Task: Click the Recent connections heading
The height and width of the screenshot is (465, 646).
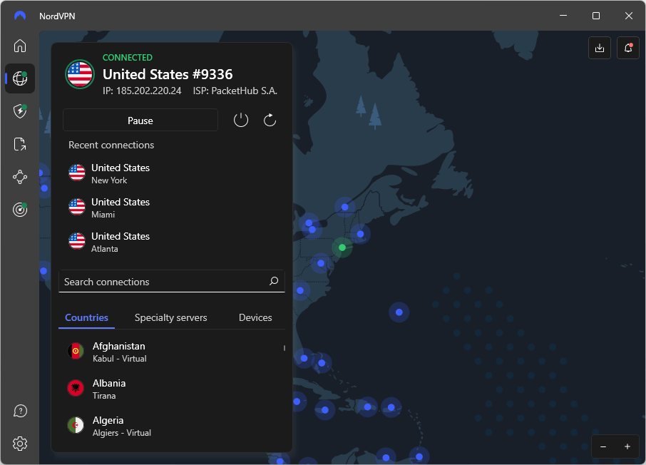Action: tap(111, 145)
